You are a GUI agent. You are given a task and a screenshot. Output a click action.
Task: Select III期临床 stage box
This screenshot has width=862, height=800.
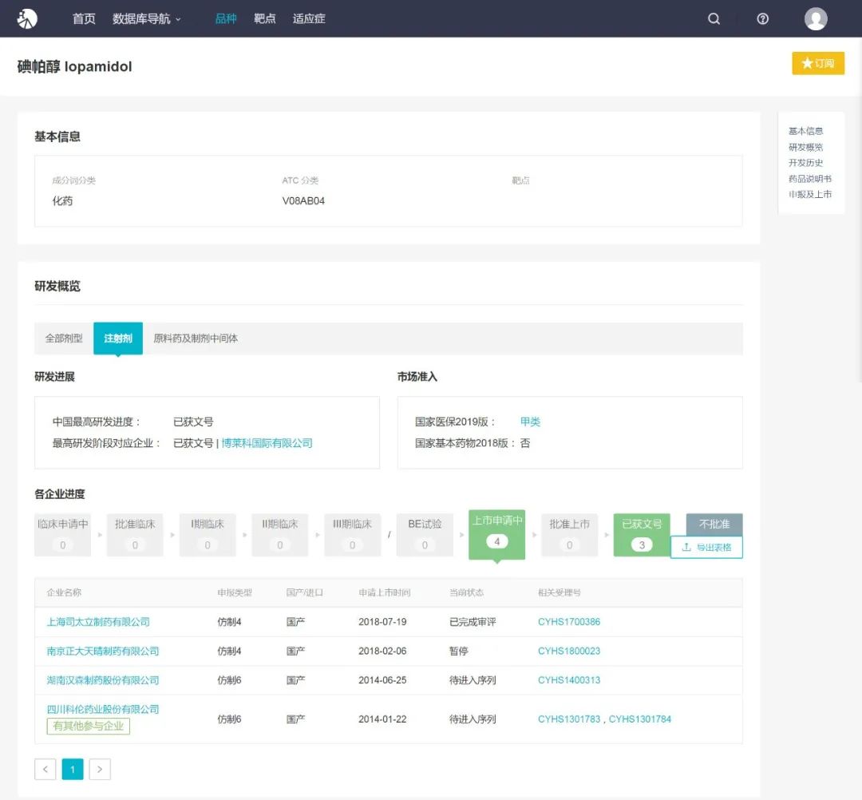coord(353,535)
